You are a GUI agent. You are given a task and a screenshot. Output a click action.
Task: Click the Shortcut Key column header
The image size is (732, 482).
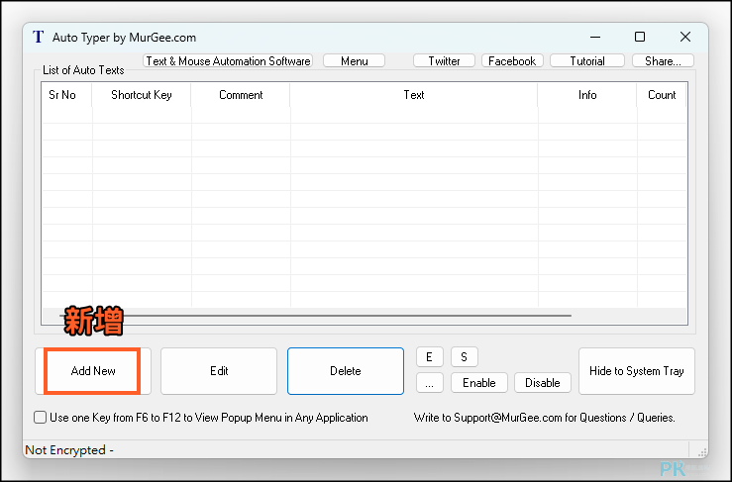(x=141, y=95)
